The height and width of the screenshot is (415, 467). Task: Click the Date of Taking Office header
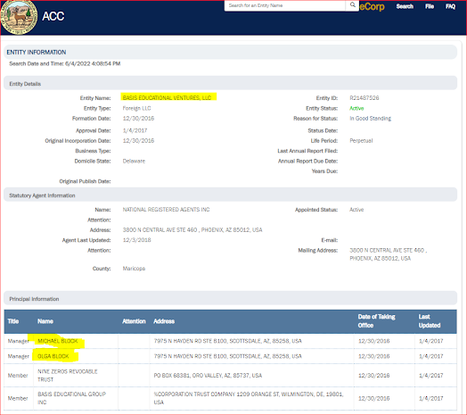point(376,321)
